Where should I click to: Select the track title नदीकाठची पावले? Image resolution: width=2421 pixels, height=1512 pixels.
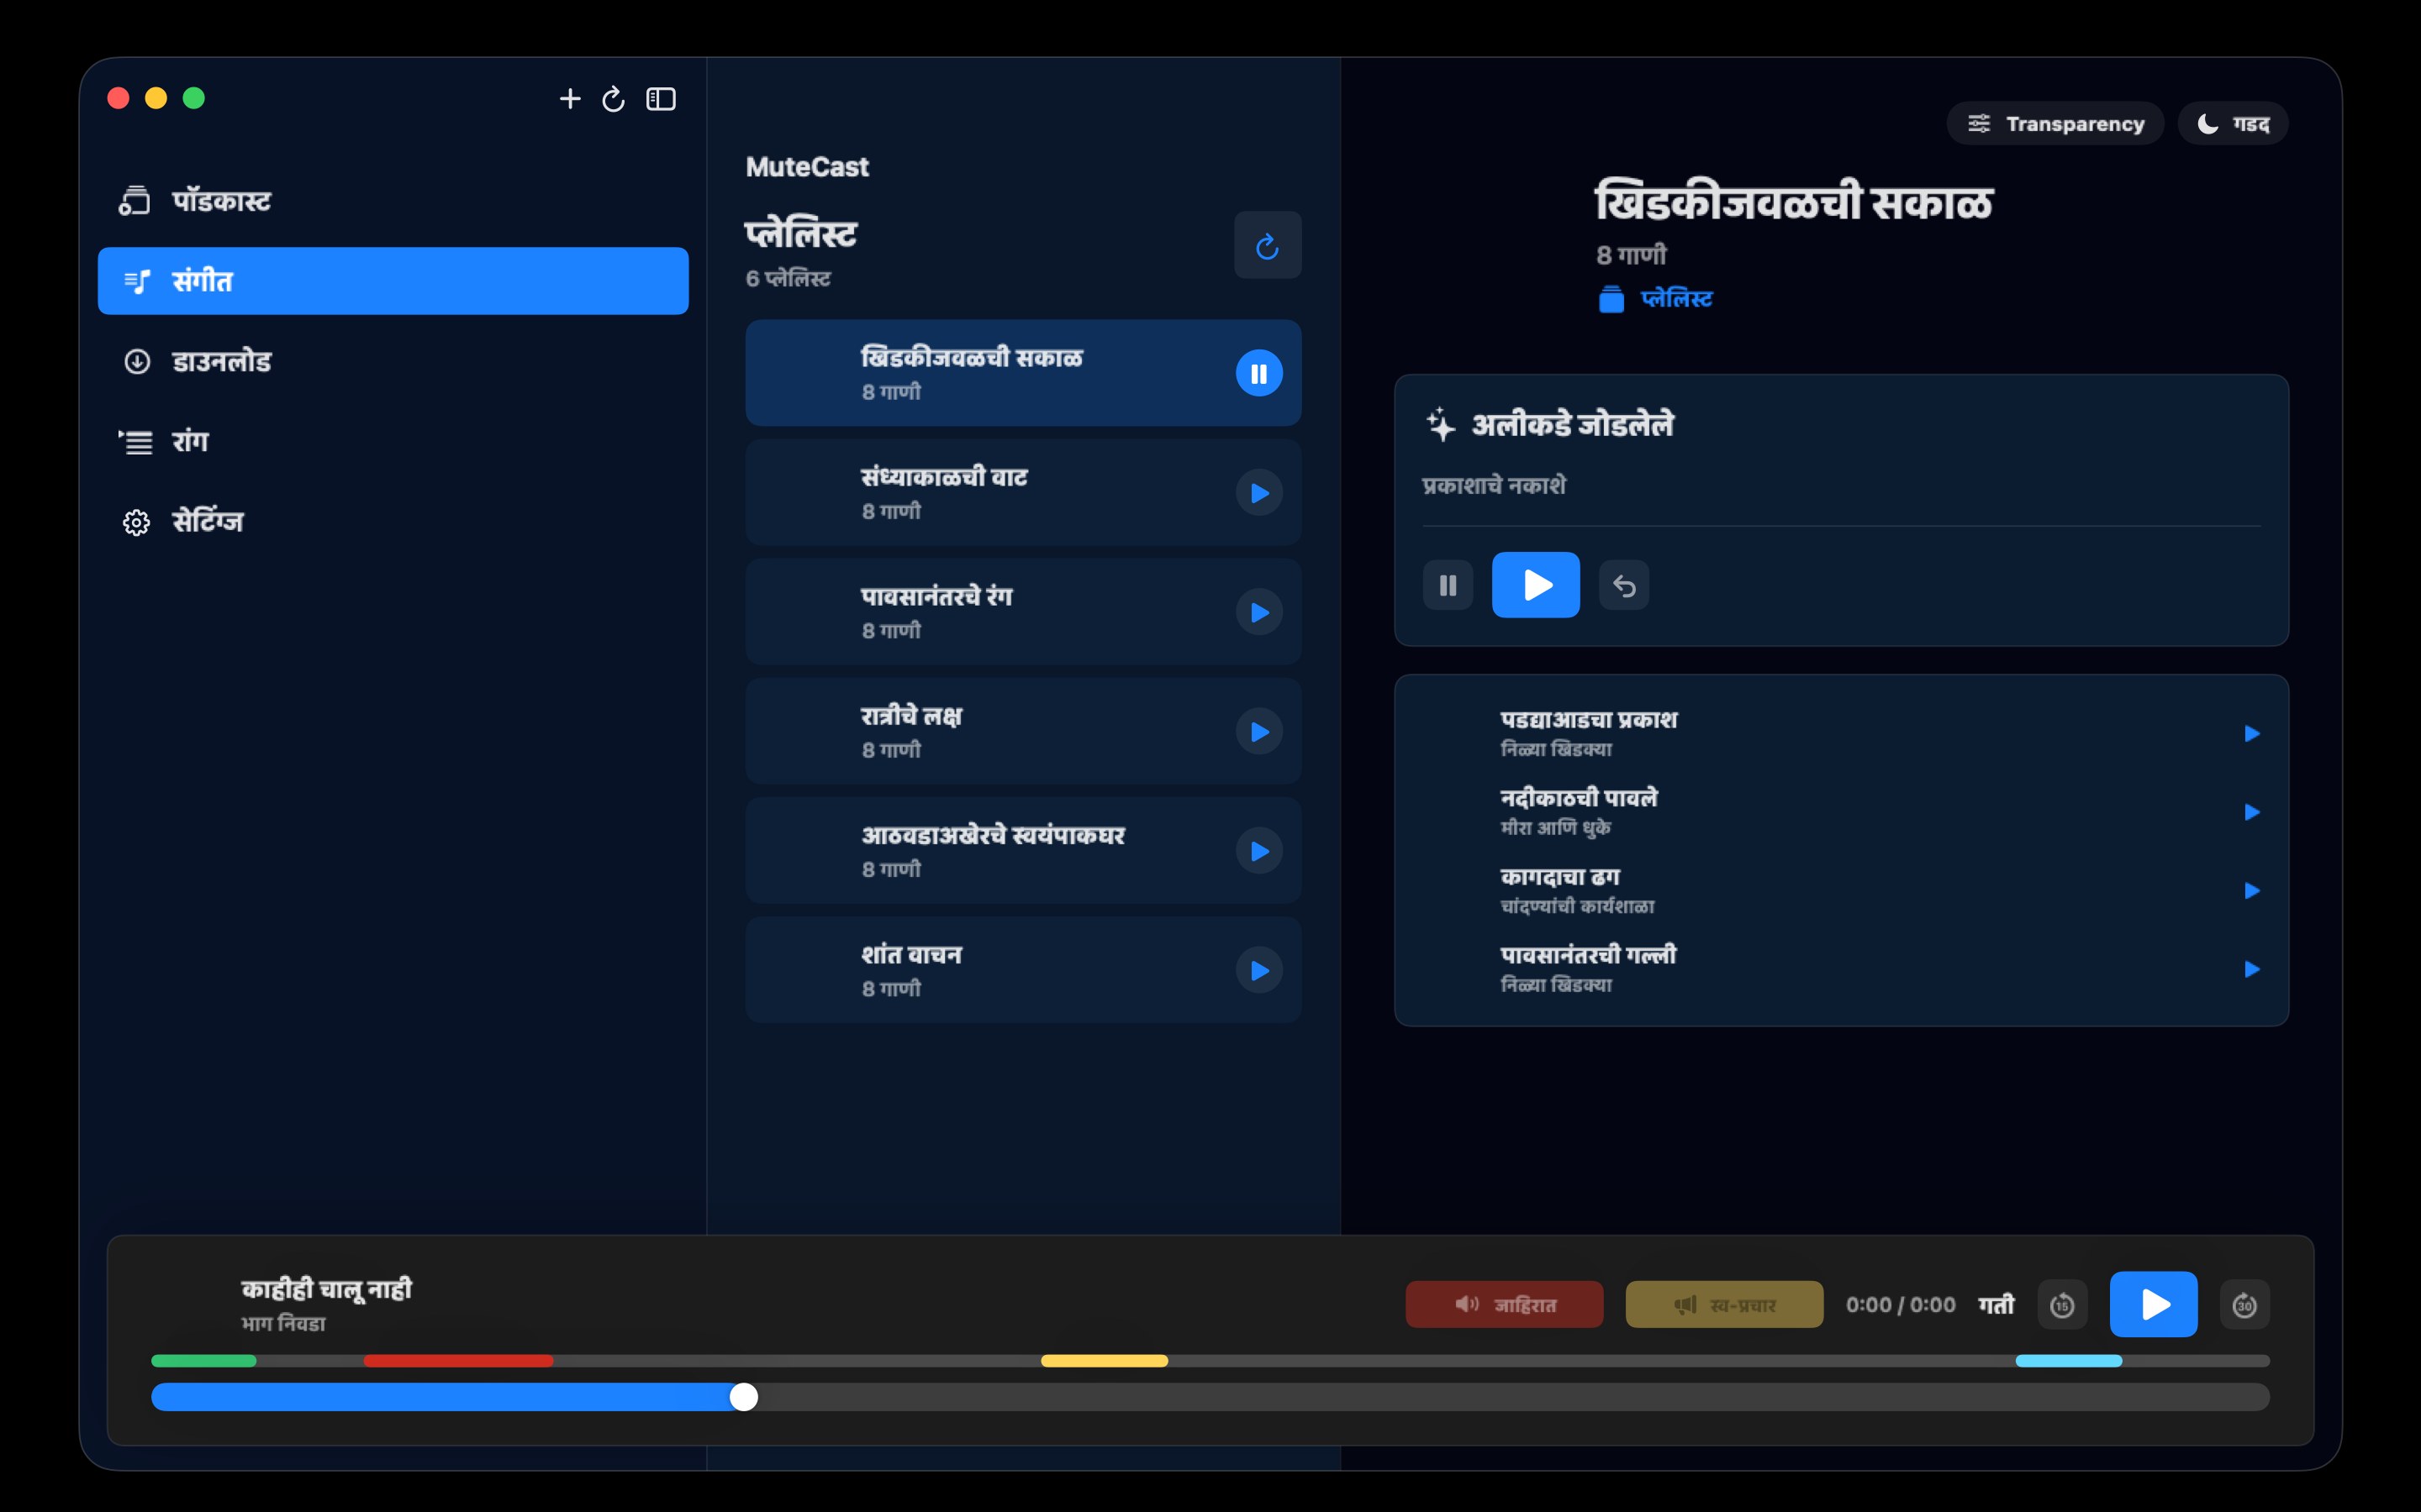click(1579, 798)
